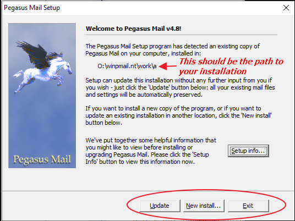Click the red "This should be the path" annotation

tap(231, 66)
